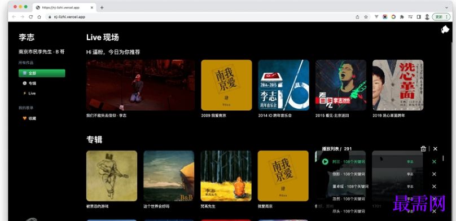Click the lightning icon beside Live
456x221 pixels.
click(25, 94)
